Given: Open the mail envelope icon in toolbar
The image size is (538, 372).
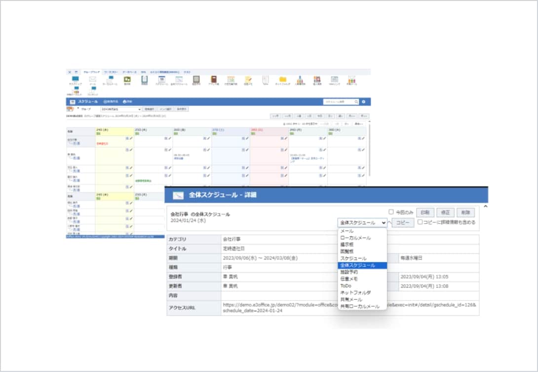Looking at the screenshot, I should [93, 79].
